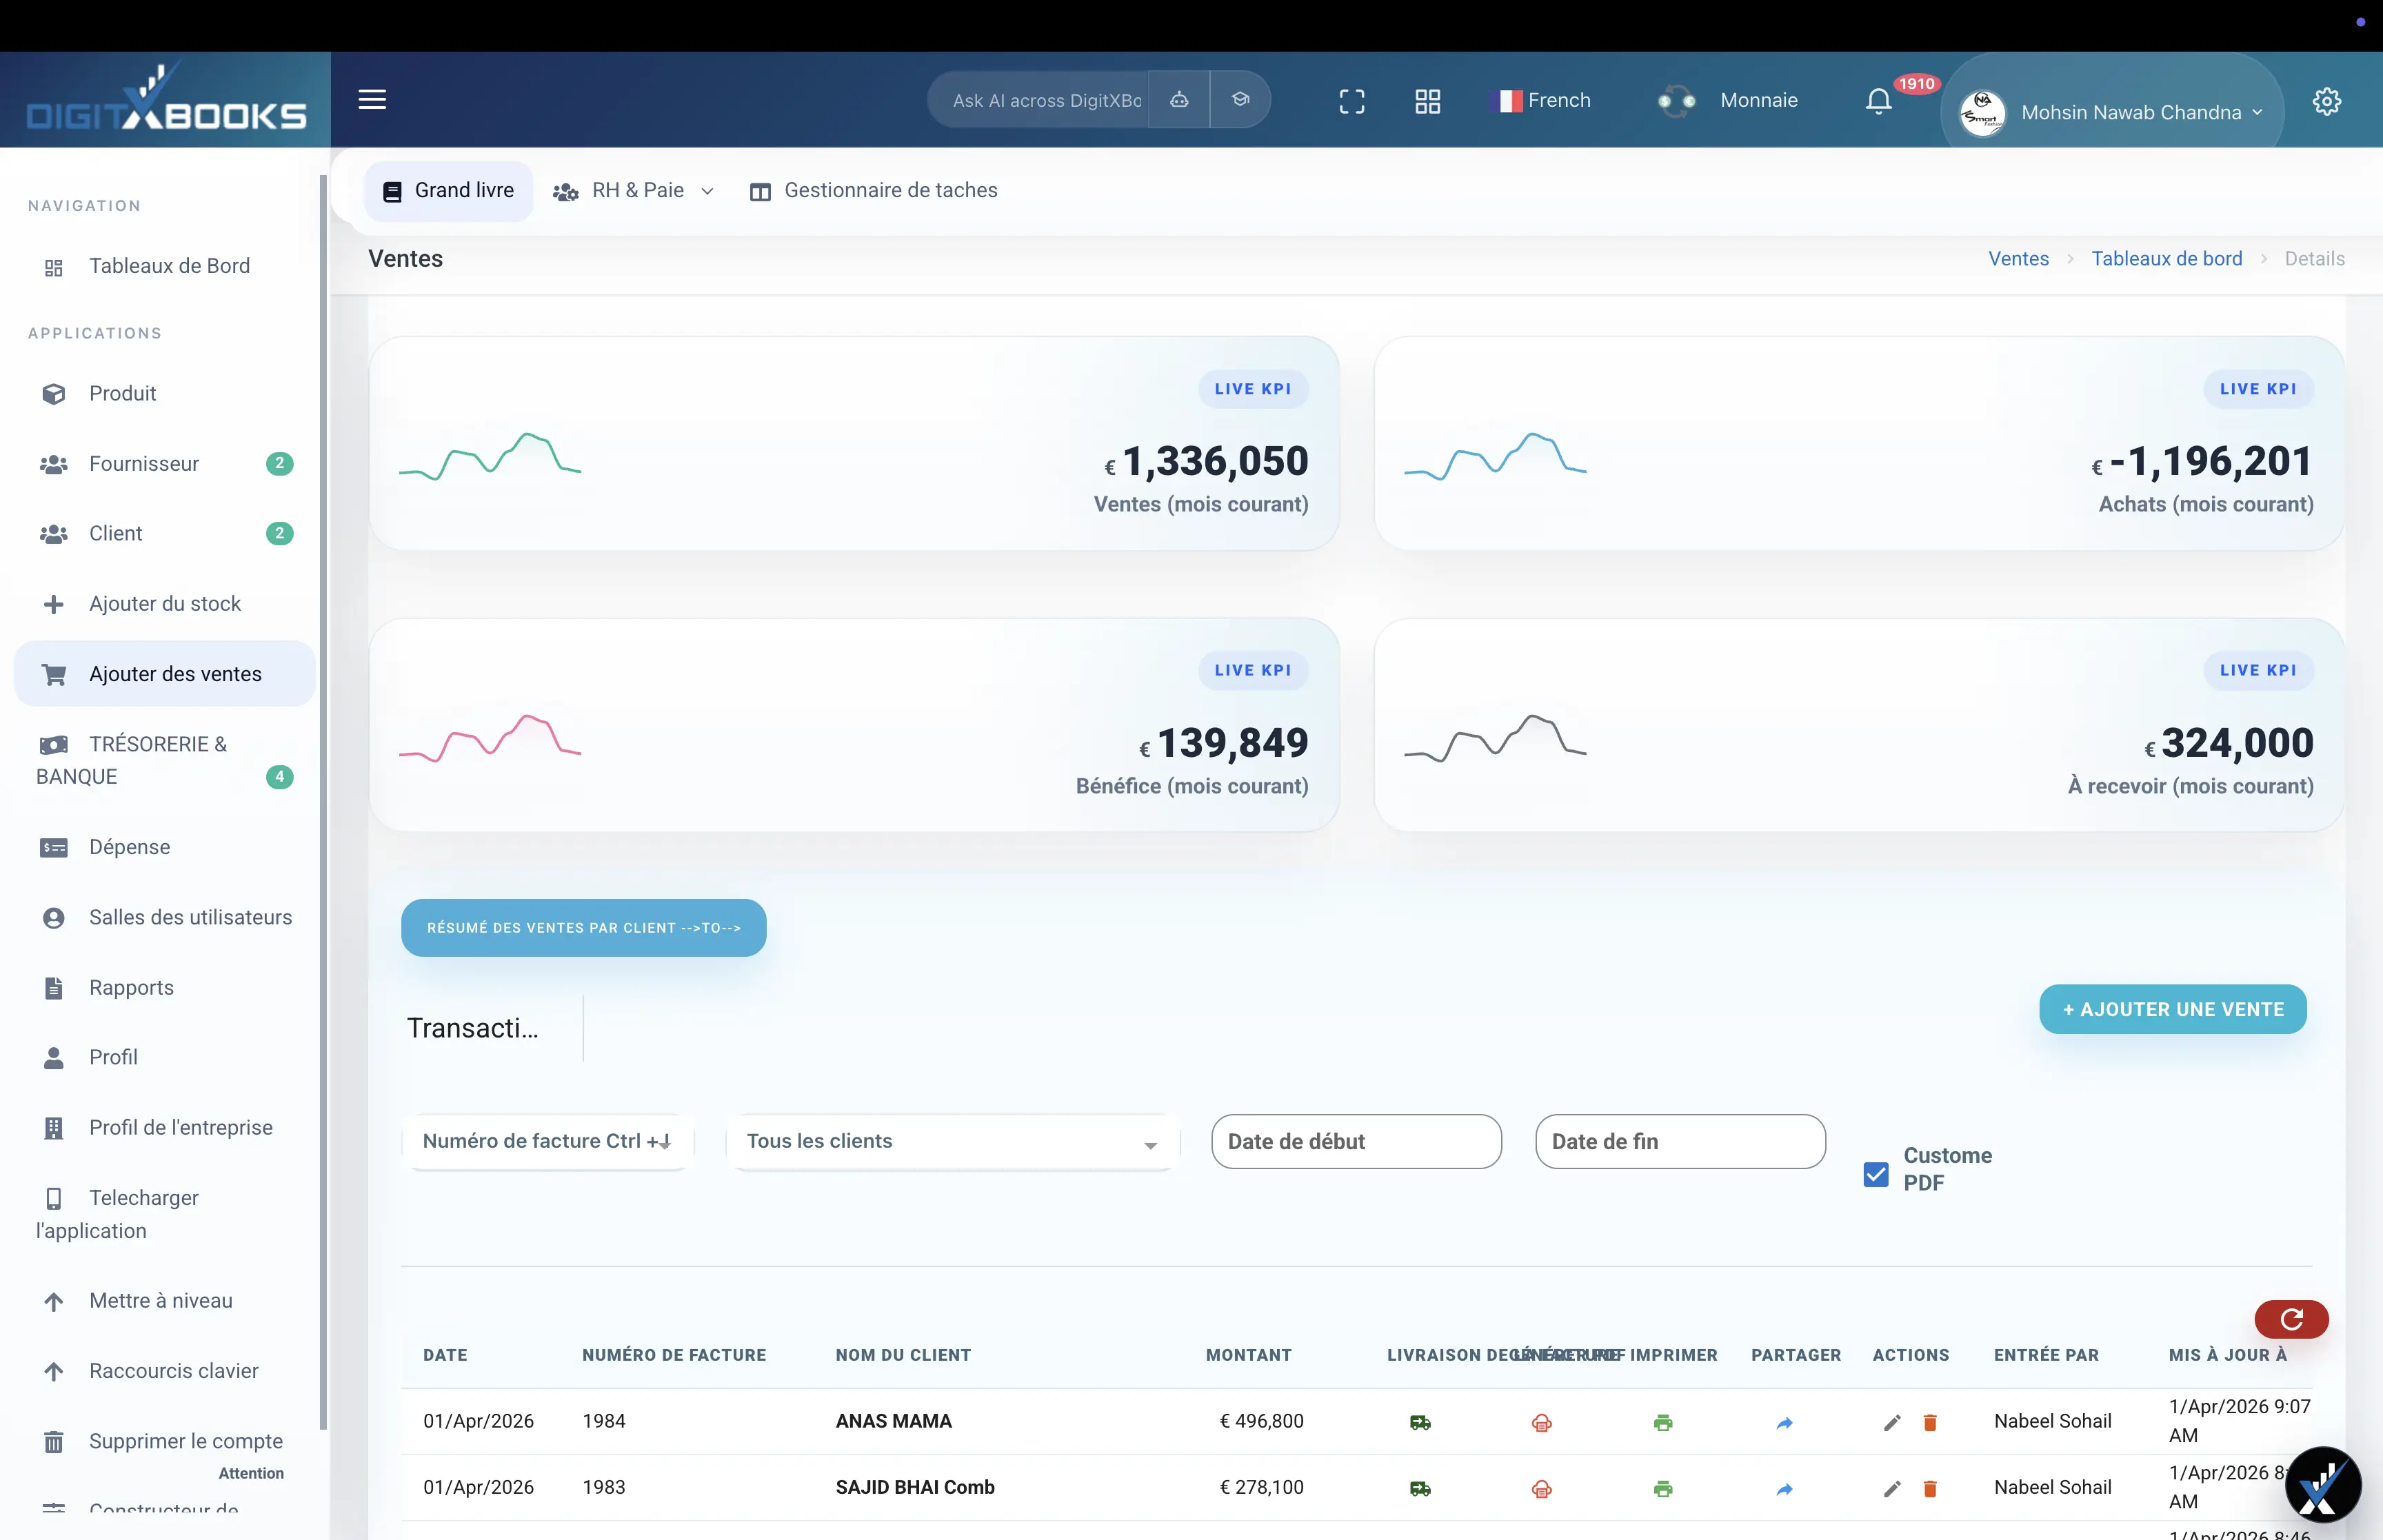Edit the ANAS MAMA transaction with the pencil icon
The width and height of the screenshot is (2383, 1540).
click(x=1891, y=1421)
